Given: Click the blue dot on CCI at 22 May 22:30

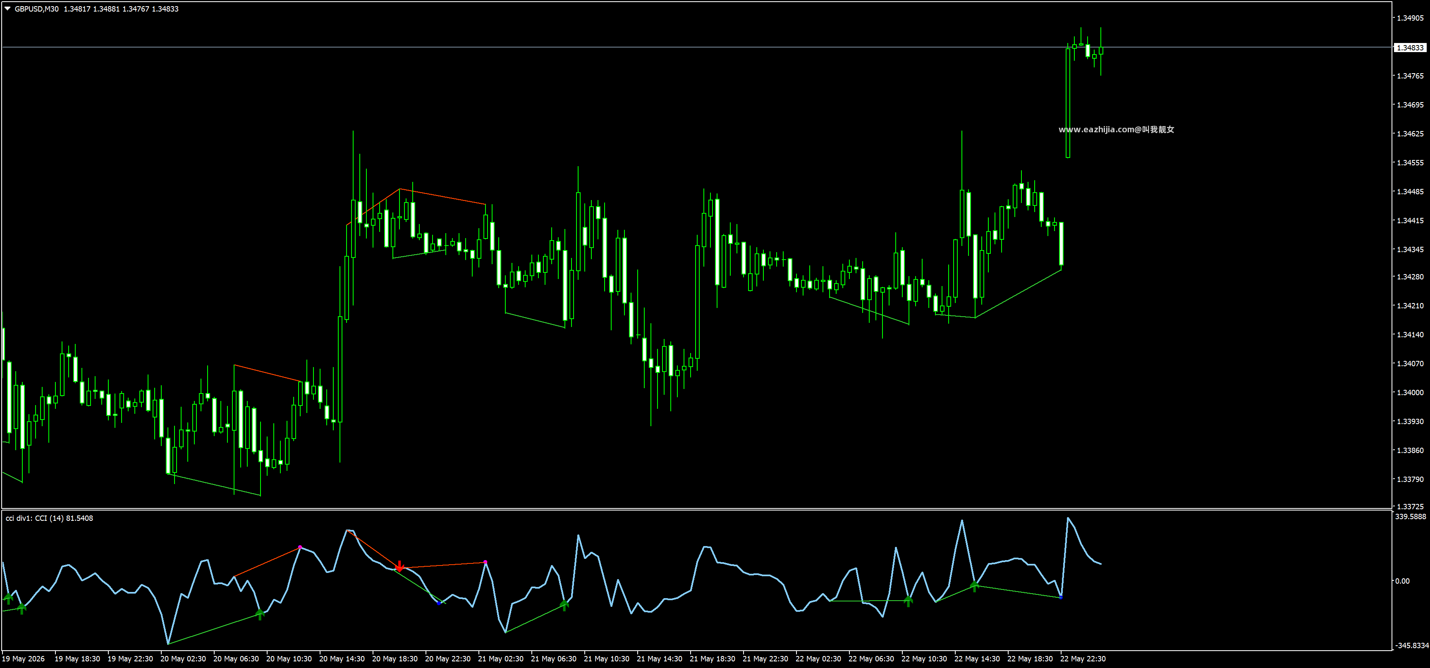Looking at the screenshot, I should [1061, 597].
